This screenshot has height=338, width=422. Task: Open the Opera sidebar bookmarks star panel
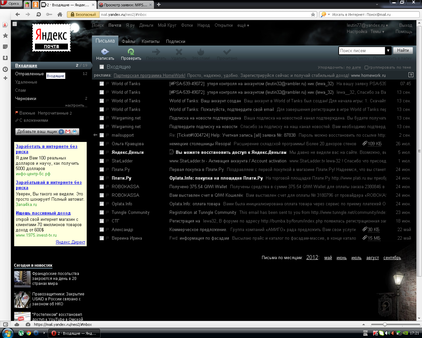5,36
